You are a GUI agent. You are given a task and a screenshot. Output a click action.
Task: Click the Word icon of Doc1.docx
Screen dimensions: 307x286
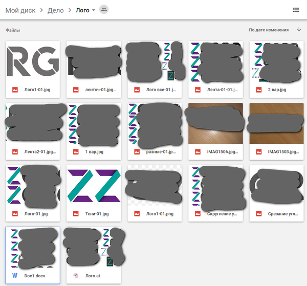pyautogui.click(x=14, y=276)
